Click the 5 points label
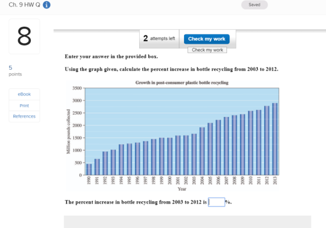The image size is (326, 228). pyautogui.click(x=15, y=70)
